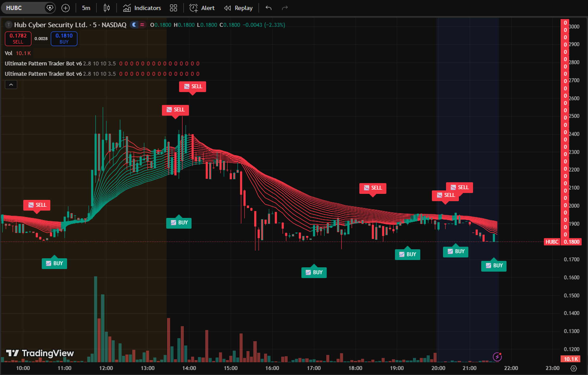Click the redo arrow icon
The image size is (588, 375).
pyautogui.click(x=285, y=8)
